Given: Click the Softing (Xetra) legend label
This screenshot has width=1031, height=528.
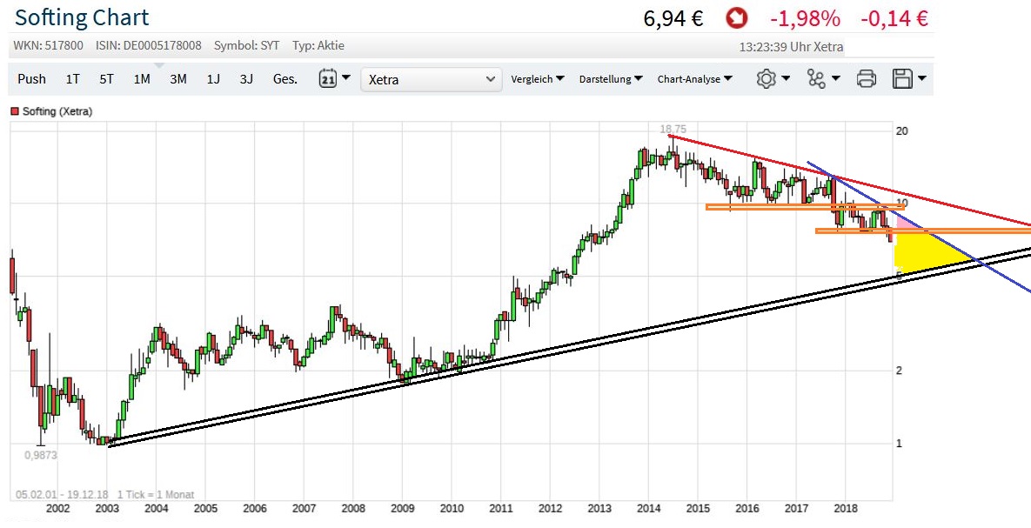Looking at the screenshot, I should click(57, 112).
